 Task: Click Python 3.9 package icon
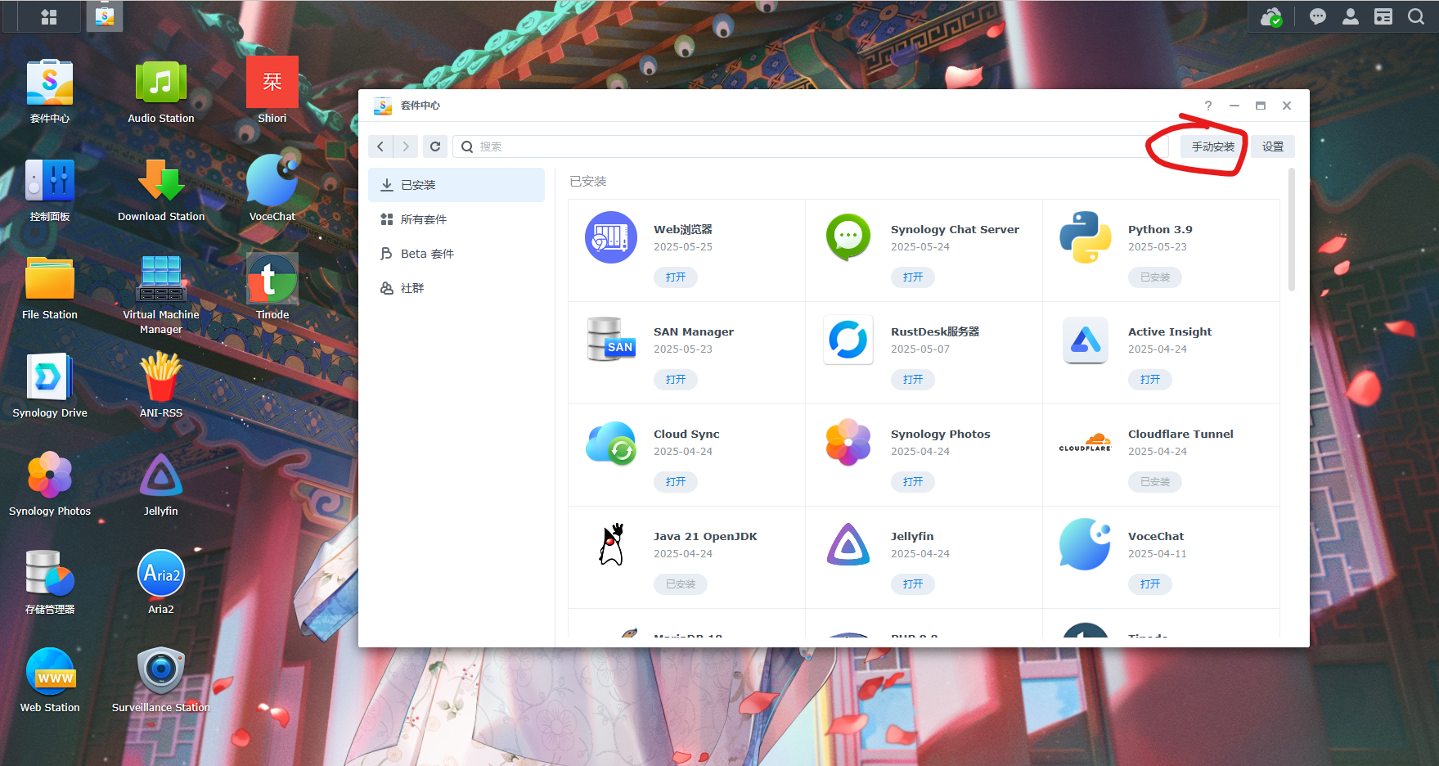click(1086, 237)
